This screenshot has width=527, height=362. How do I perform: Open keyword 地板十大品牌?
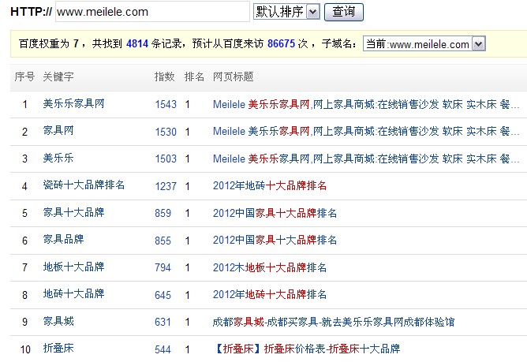coord(73,267)
